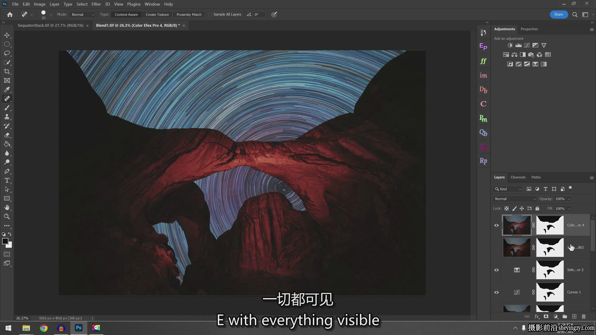The image size is (596, 335).
Task: Select the Eraser tool
Action: [x=7, y=135]
